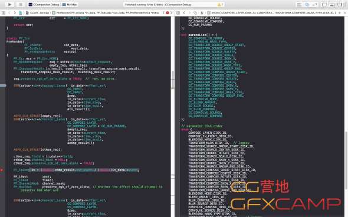
Task: Open related items menu in left editor
Action: (x=4, y=13)
